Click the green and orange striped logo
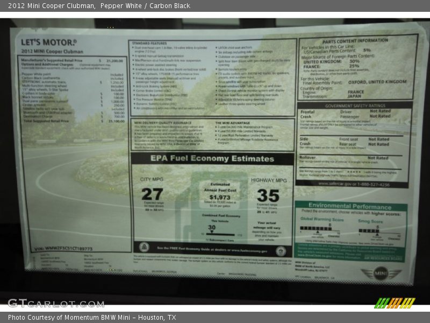The width and height of the screenshot is (430, 323). click(x=395, y=303)
